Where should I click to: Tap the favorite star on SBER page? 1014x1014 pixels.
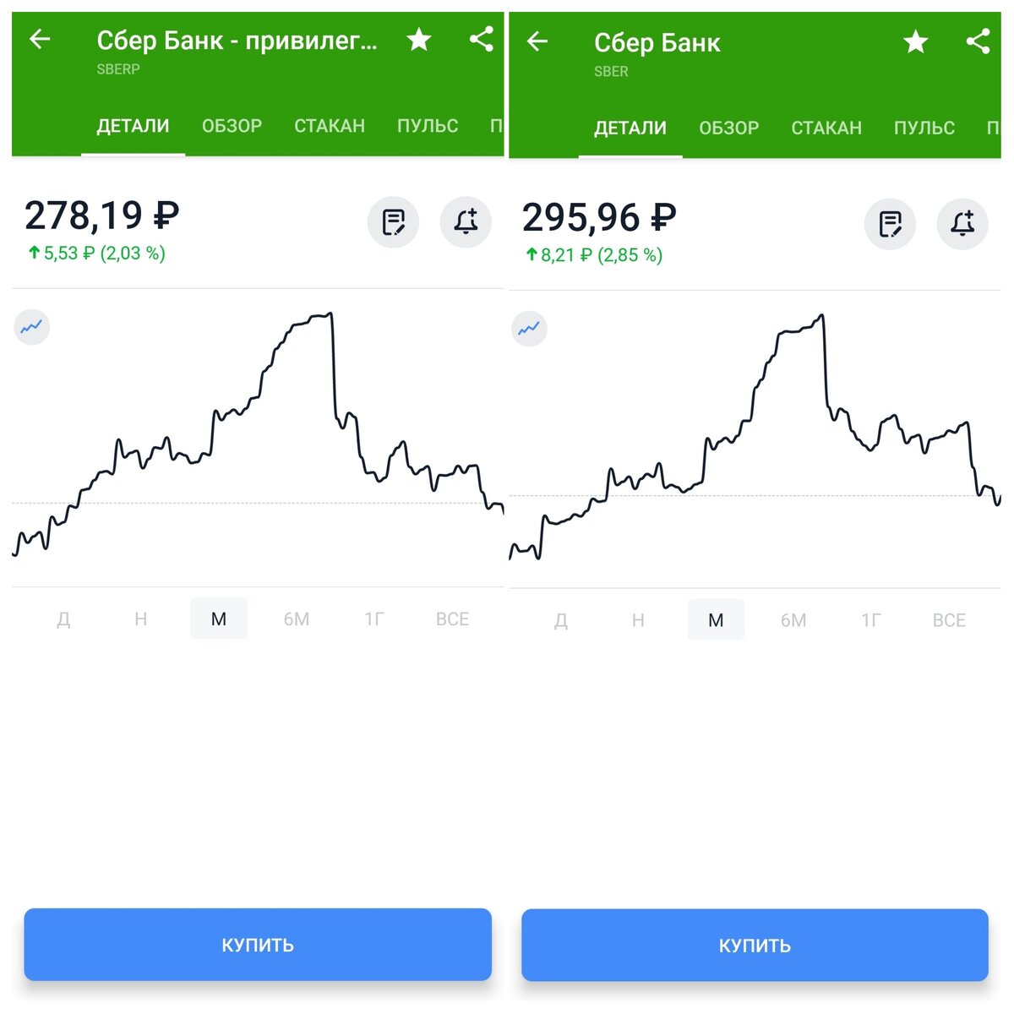tap(916, 41)
